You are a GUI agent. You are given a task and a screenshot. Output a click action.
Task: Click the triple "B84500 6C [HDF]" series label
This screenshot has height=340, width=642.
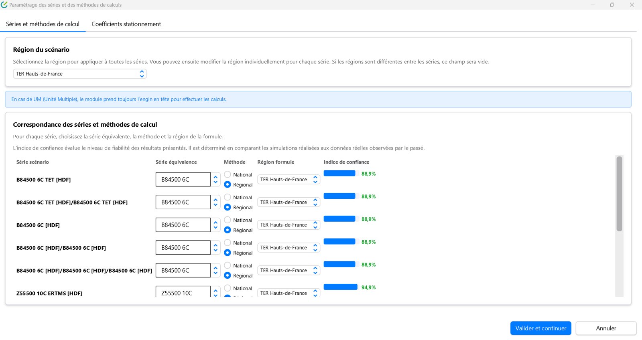coord(84,271)
